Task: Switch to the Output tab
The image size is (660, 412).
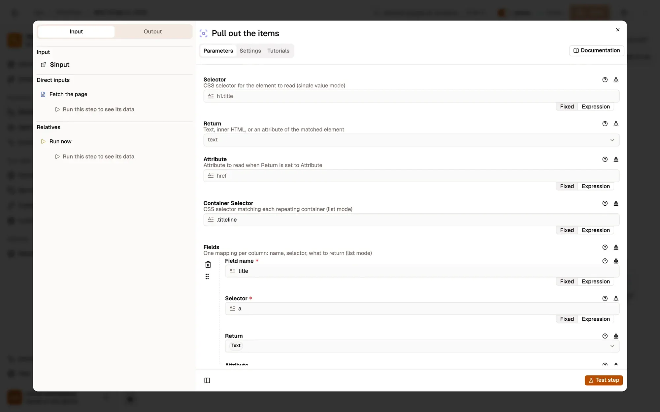Action: coord(153,32)
